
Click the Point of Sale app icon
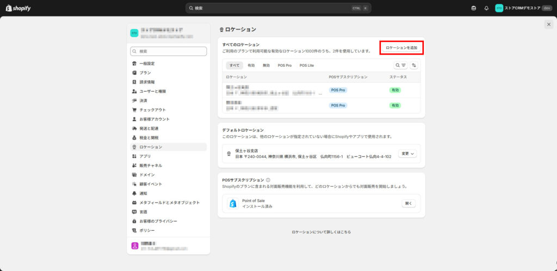pyautogui.click(x=233, y=204)
